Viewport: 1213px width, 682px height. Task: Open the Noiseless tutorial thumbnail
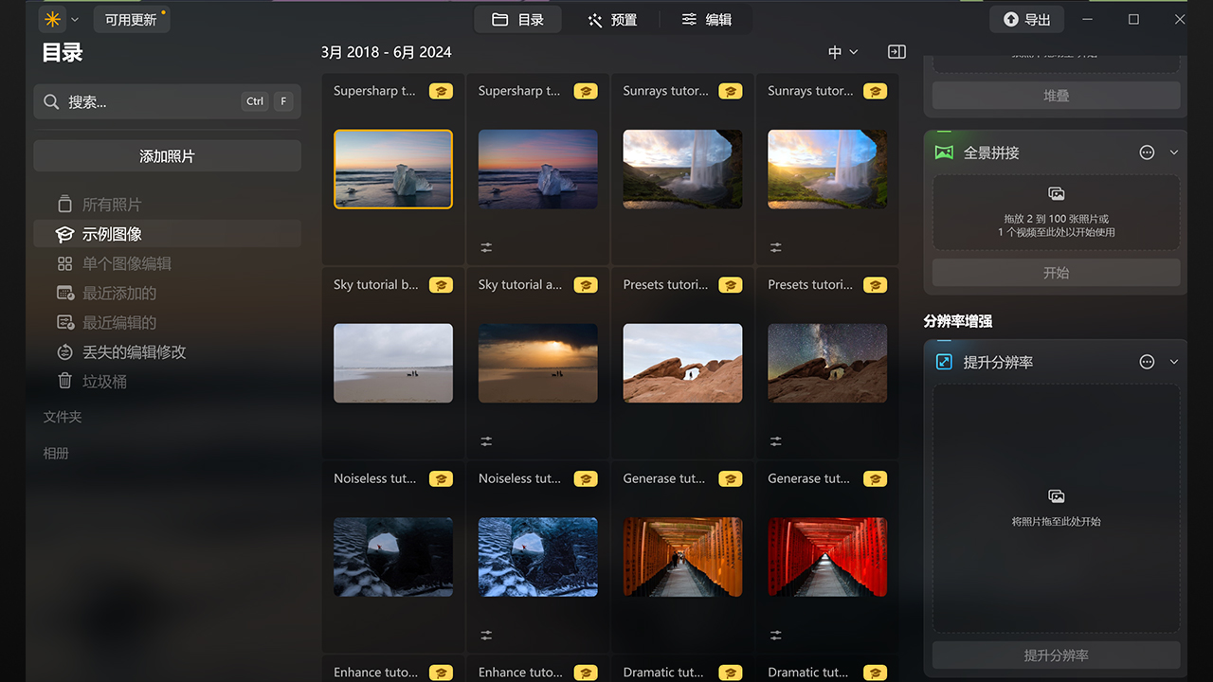tap(392, 556)
